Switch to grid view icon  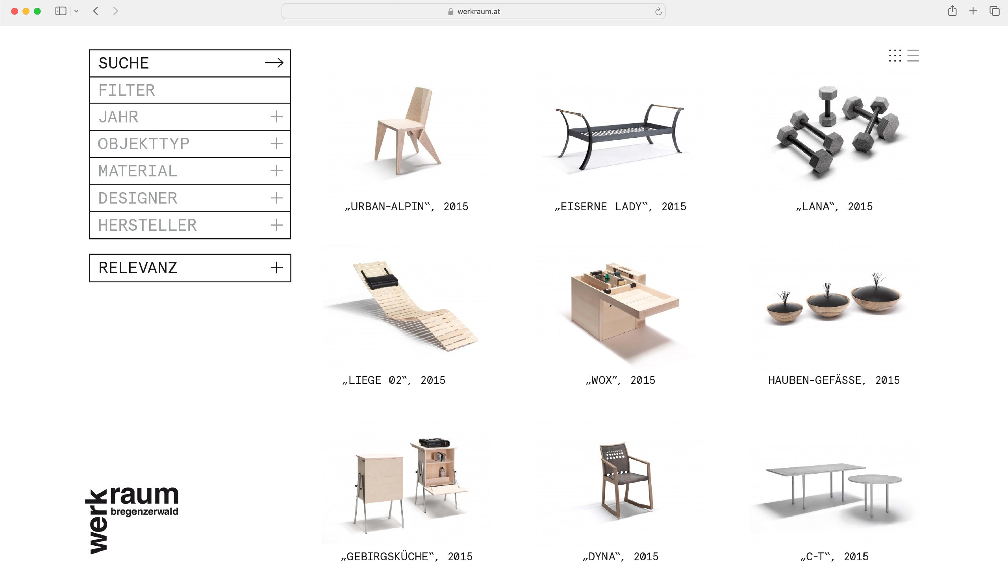click(895, 56)
